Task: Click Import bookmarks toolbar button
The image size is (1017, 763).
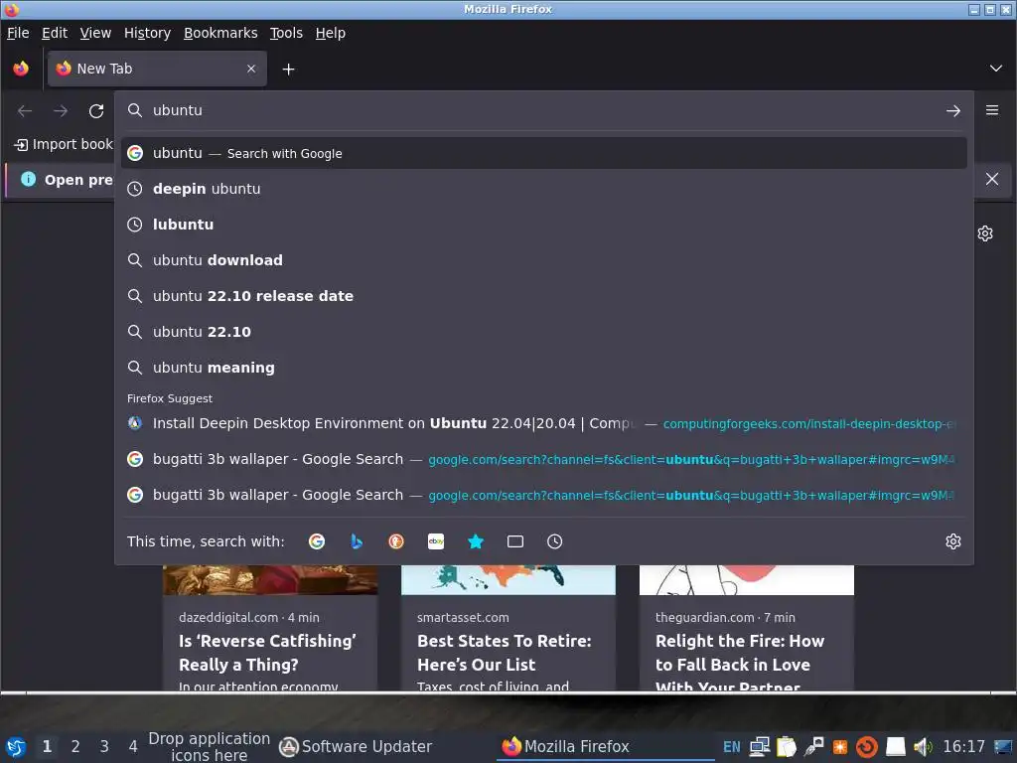Action: [x=63, y=144]
